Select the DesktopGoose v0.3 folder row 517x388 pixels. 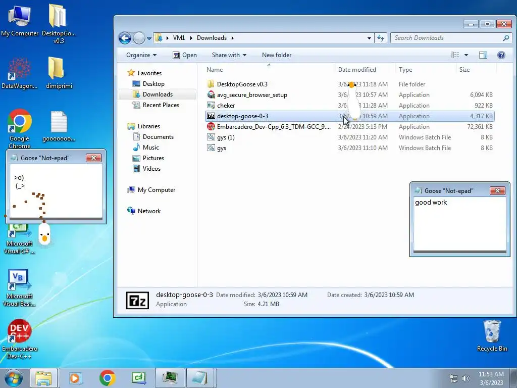[350, 84]
